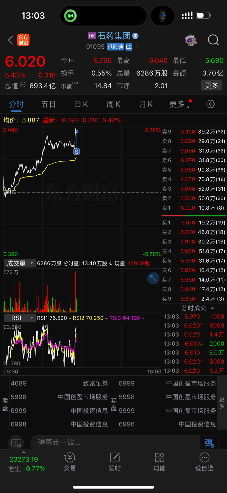Open the RSI indicator dropdown
This screenshot has width=227, height=493.
(20, 318)
